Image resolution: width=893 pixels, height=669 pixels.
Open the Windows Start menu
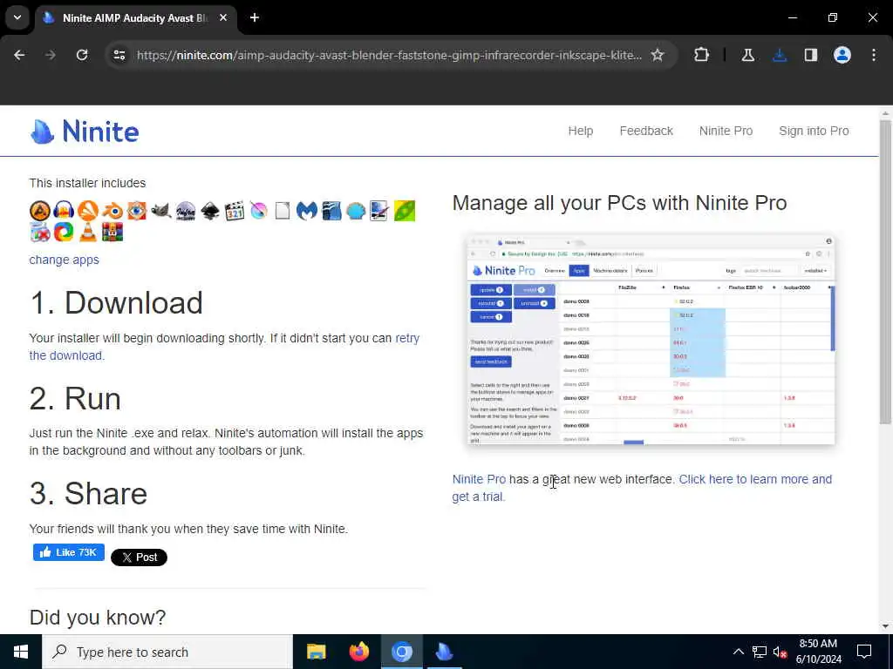(x=21, y=652)
